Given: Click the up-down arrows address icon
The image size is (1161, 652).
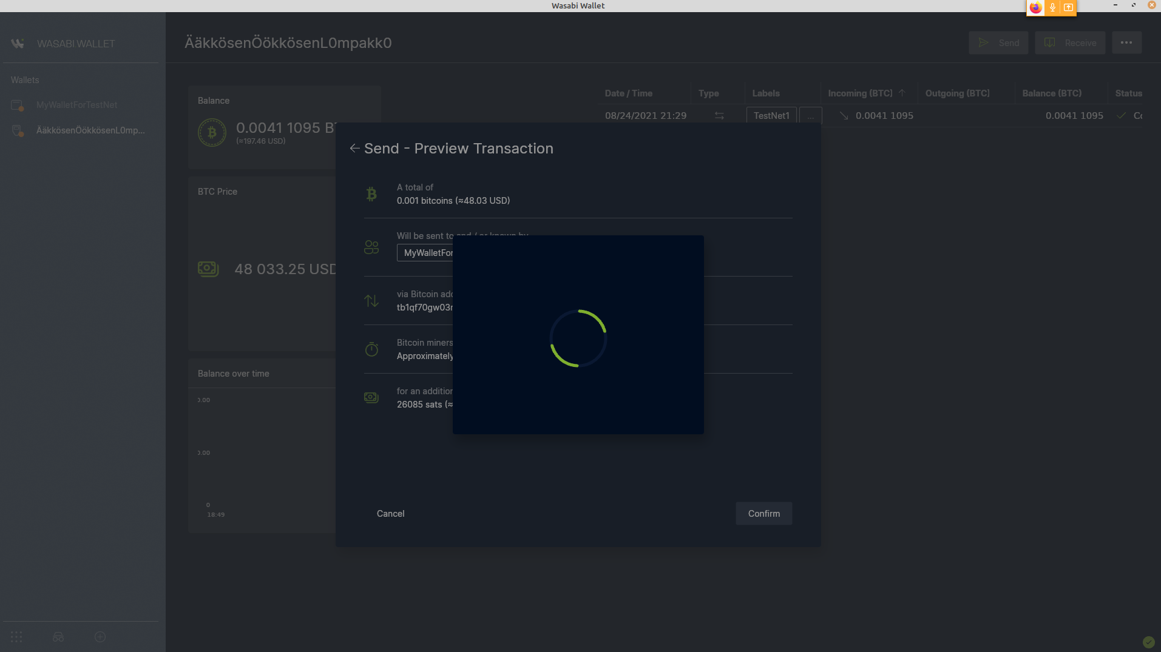Looking at the screenshot, I should (x=371, y=301).
